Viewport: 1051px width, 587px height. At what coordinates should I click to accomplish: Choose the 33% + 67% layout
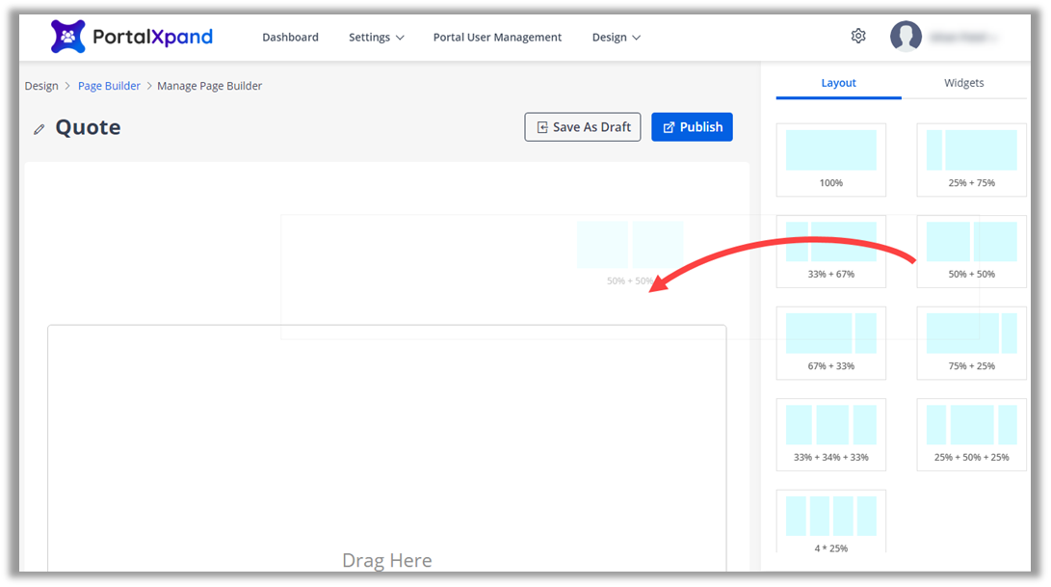tap(830, 251)
